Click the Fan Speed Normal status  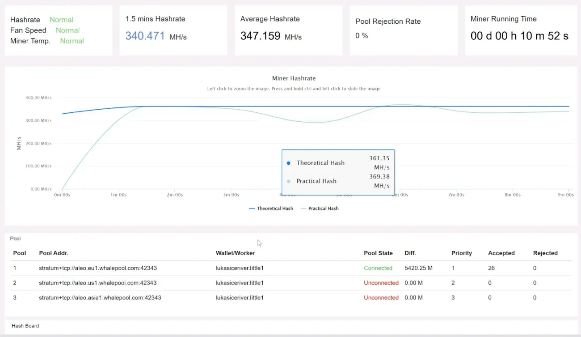pos(67,30)
